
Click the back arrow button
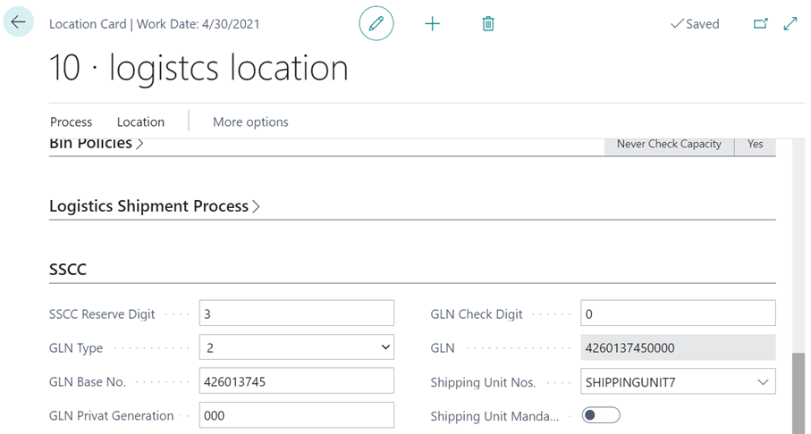tap(19, 23)
